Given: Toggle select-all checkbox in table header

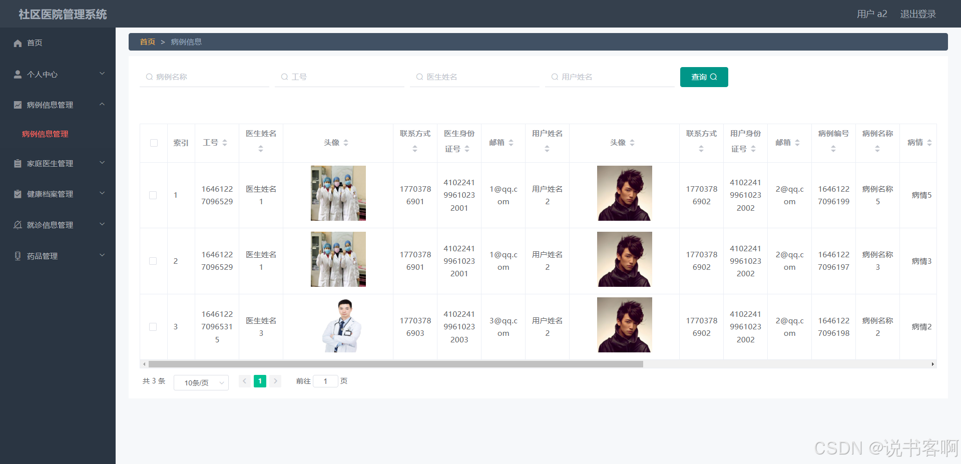Looking at the screenshot, I should pyautogui.click(x=154, y=143).
